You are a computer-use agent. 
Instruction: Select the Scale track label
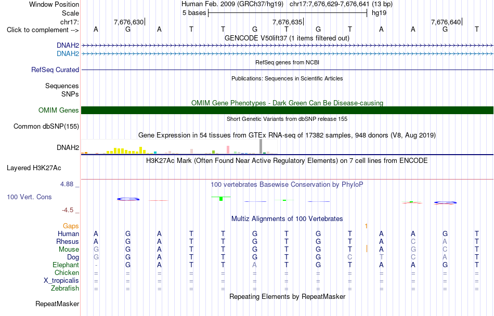pos(70,13)
